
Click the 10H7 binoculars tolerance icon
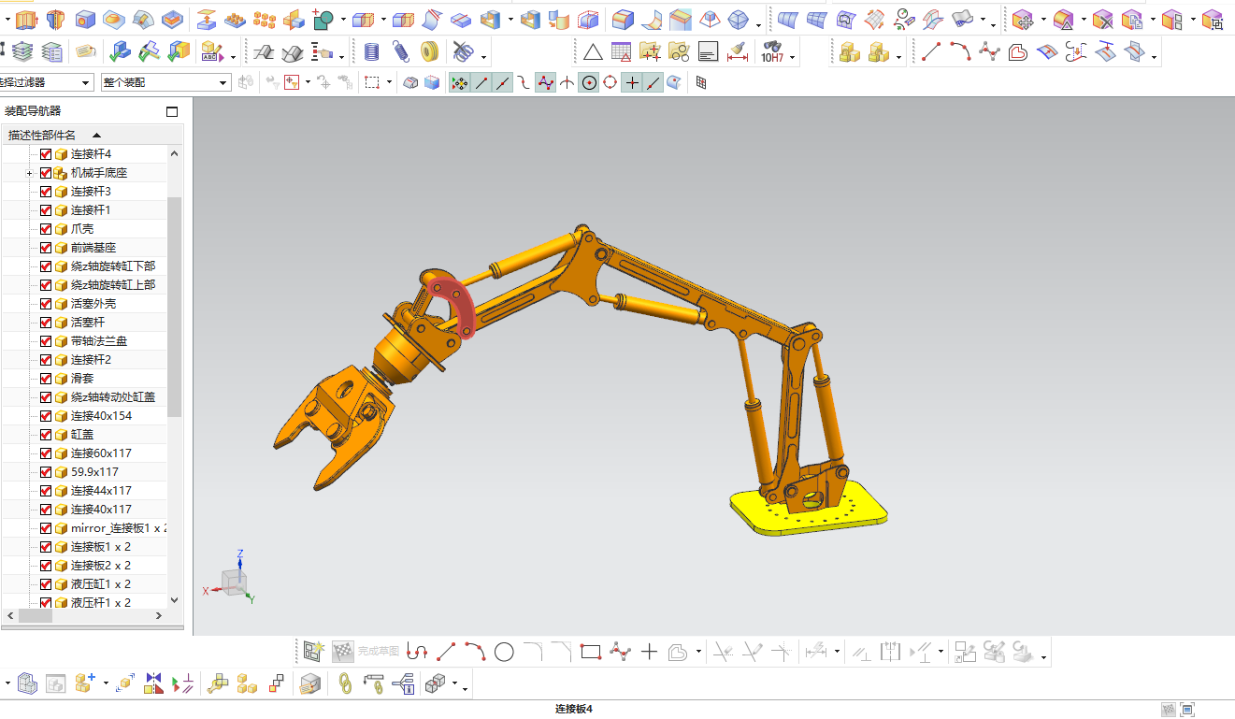click(x=772, y=52)
